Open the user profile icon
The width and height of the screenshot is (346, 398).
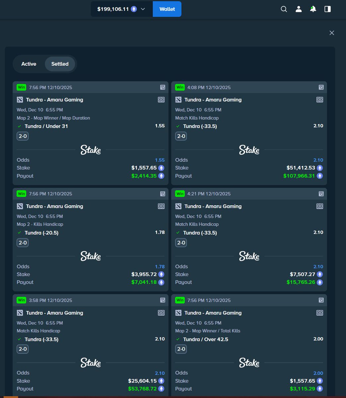[x=298, y=9]
